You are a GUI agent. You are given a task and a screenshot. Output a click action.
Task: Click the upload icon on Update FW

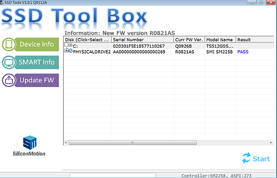coord(9,80)
